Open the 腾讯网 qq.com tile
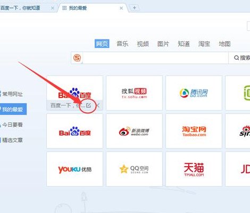Image resolution: width=250 pixels, height=213 pixels. pos(194,93)
